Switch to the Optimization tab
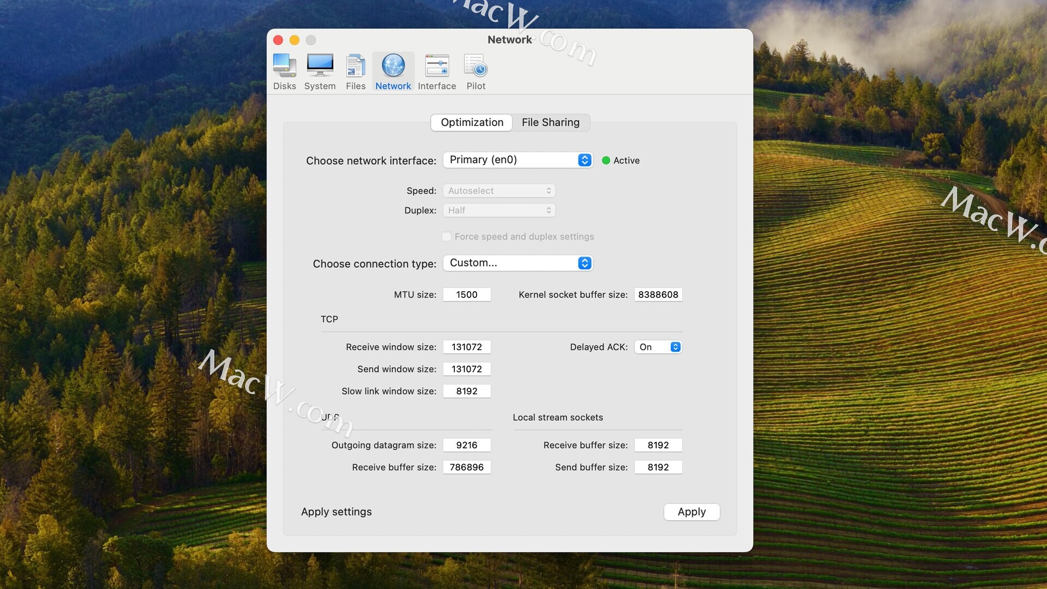 (472, 122)
